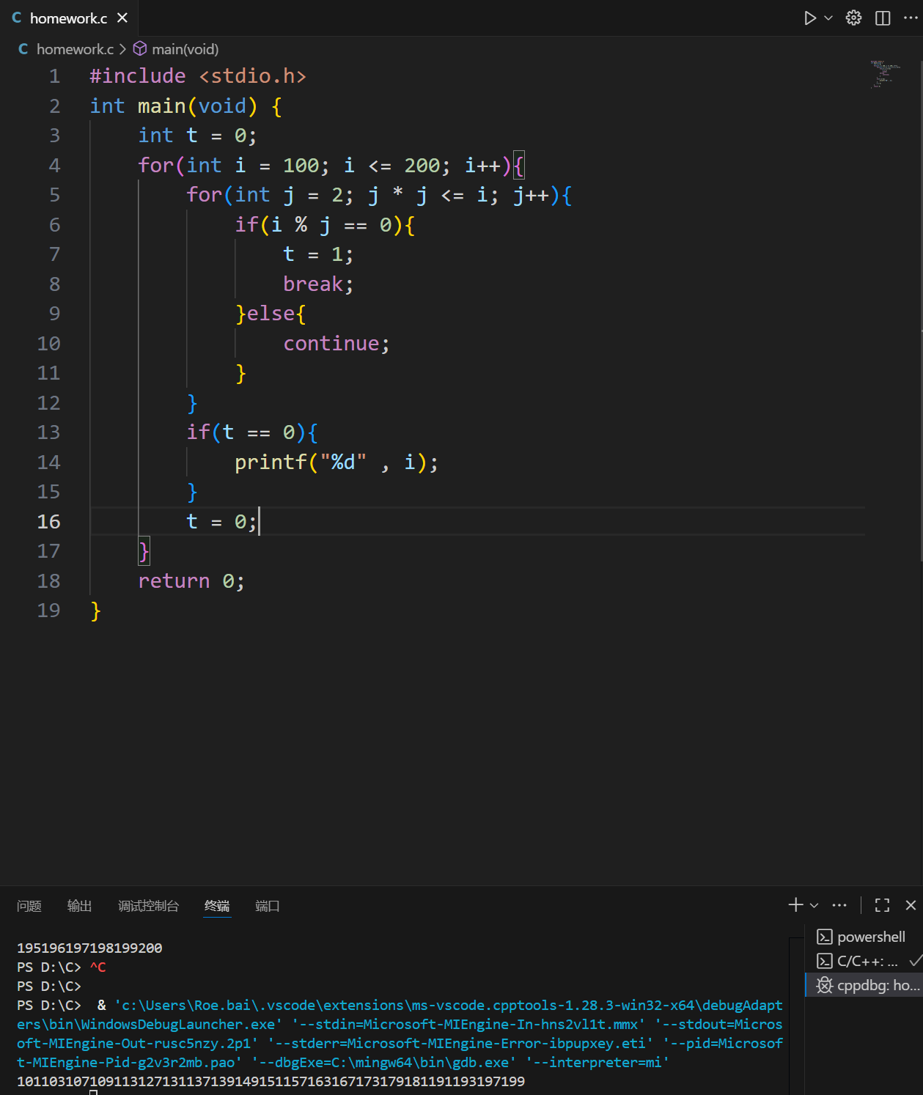
Task: Click the editor minimap preview
Action: point(885,75)
